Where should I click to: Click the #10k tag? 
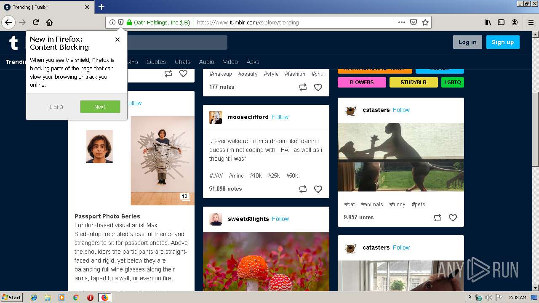click(x=256, y=175)
